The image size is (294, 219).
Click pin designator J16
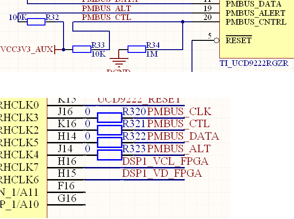pyautogui.click(x=65, y=111)
